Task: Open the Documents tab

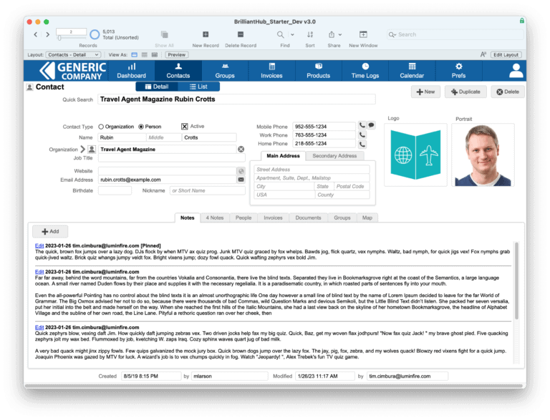Action: click(308, 218)
